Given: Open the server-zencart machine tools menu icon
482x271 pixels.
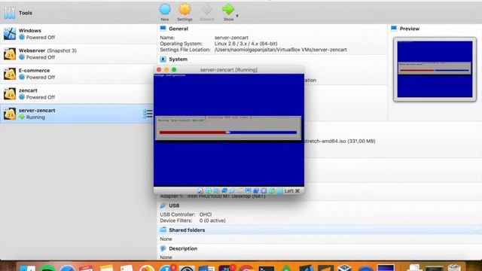Looking at the screenshot, I should [148, 114].
